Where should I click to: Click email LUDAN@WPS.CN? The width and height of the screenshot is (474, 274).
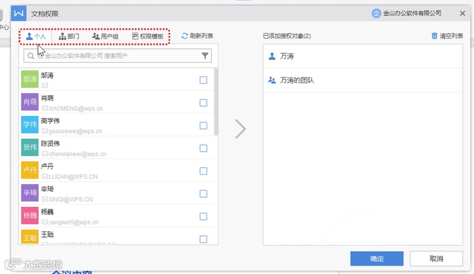tap(73, 177)
